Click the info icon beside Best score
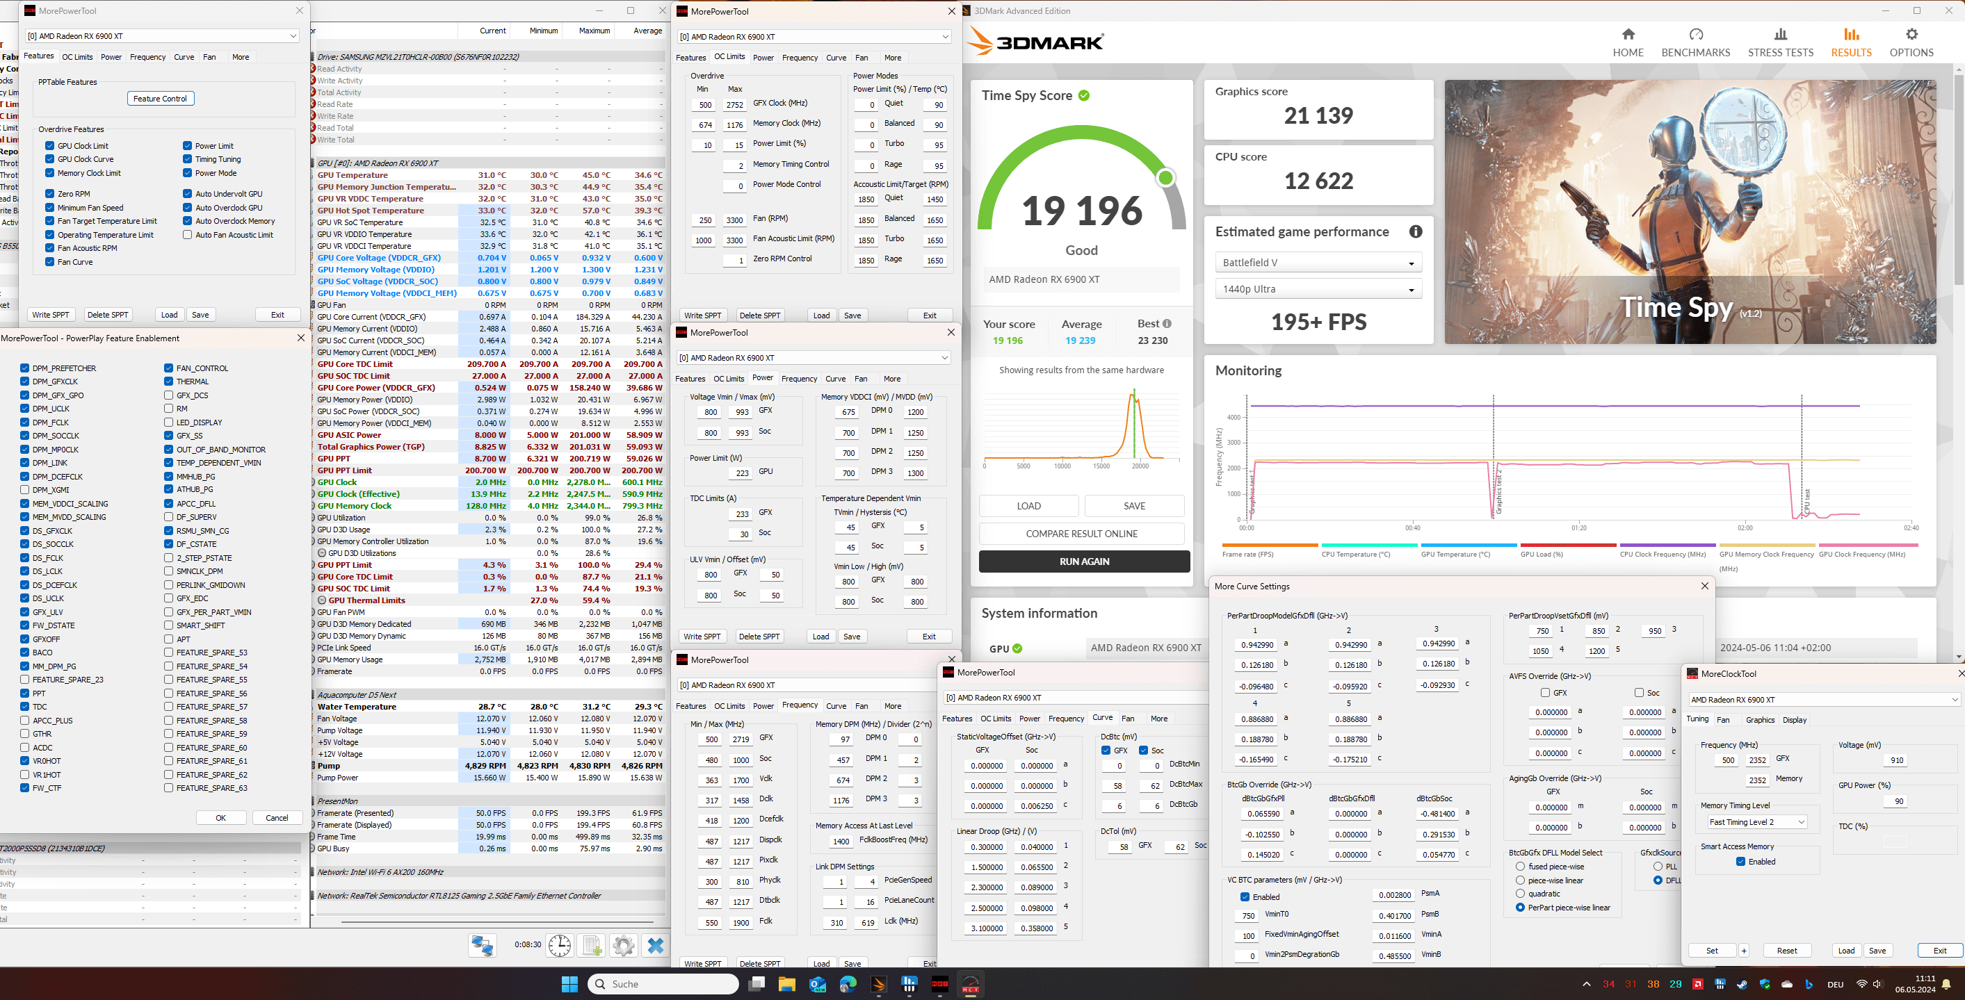The width and height of the screenshot is (1965, 1000). tap(1167, 324)
